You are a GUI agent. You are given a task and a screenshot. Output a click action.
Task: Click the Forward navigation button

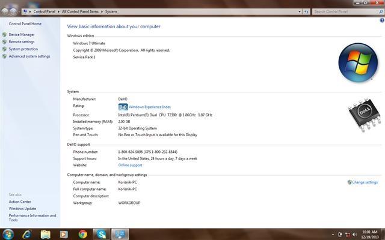coord(13,11)
